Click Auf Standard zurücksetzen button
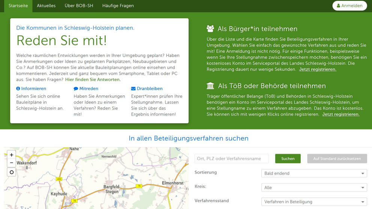This screenshot has width=372, height=209. (x=337, y=158)
